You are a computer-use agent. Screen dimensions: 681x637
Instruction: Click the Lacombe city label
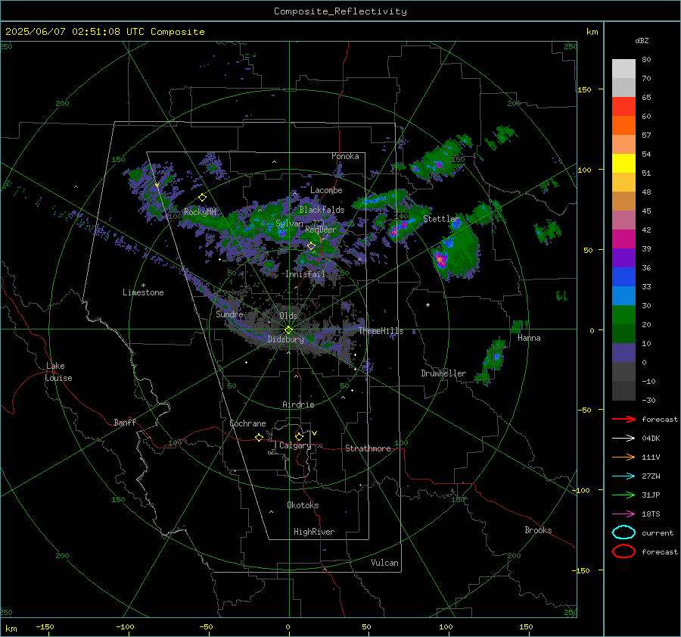[326, 190]
